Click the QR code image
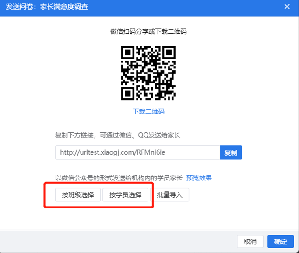Image resolution: width=299 pixels, height=253 pixels. 148,73
